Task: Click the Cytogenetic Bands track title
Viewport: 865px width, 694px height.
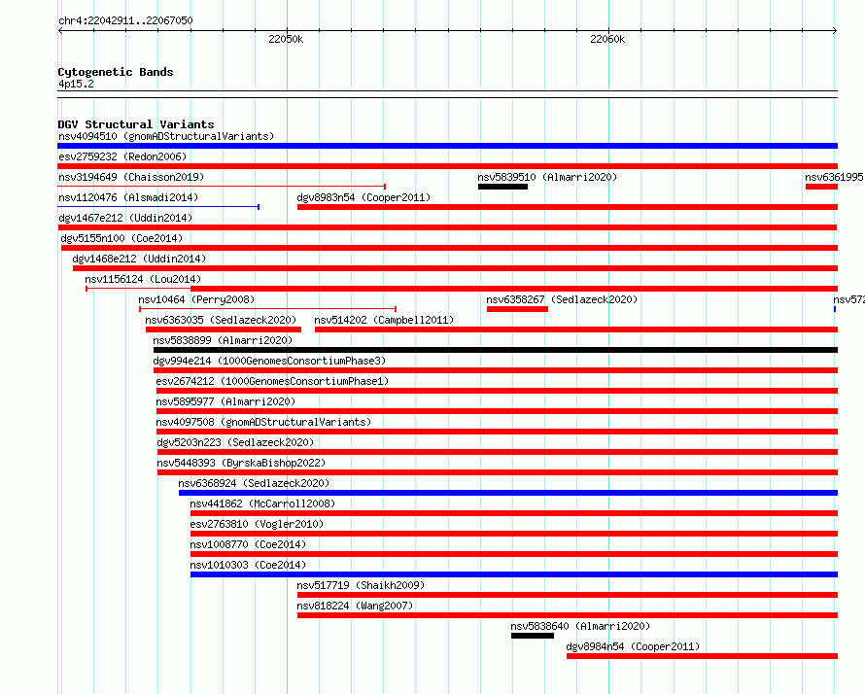Action: (x=116, y=72)
